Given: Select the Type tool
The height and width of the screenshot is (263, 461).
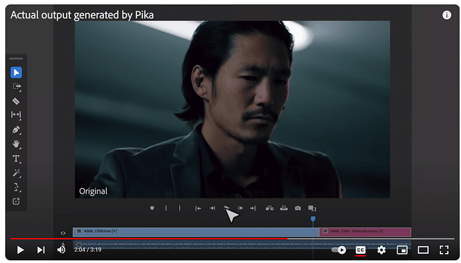Looking at the screenshot, I should [x=16, y=159].
